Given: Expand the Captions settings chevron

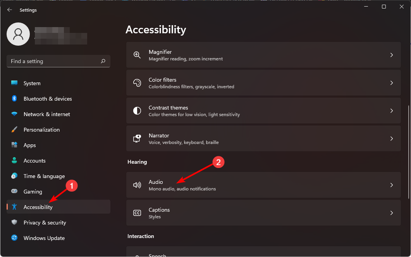Looking at the screenshot, I should pyautogui.click(x=391, y=212).
